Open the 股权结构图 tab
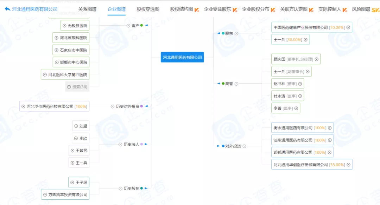The width and height of the screenshot is (380, 205). click(182, 9)
